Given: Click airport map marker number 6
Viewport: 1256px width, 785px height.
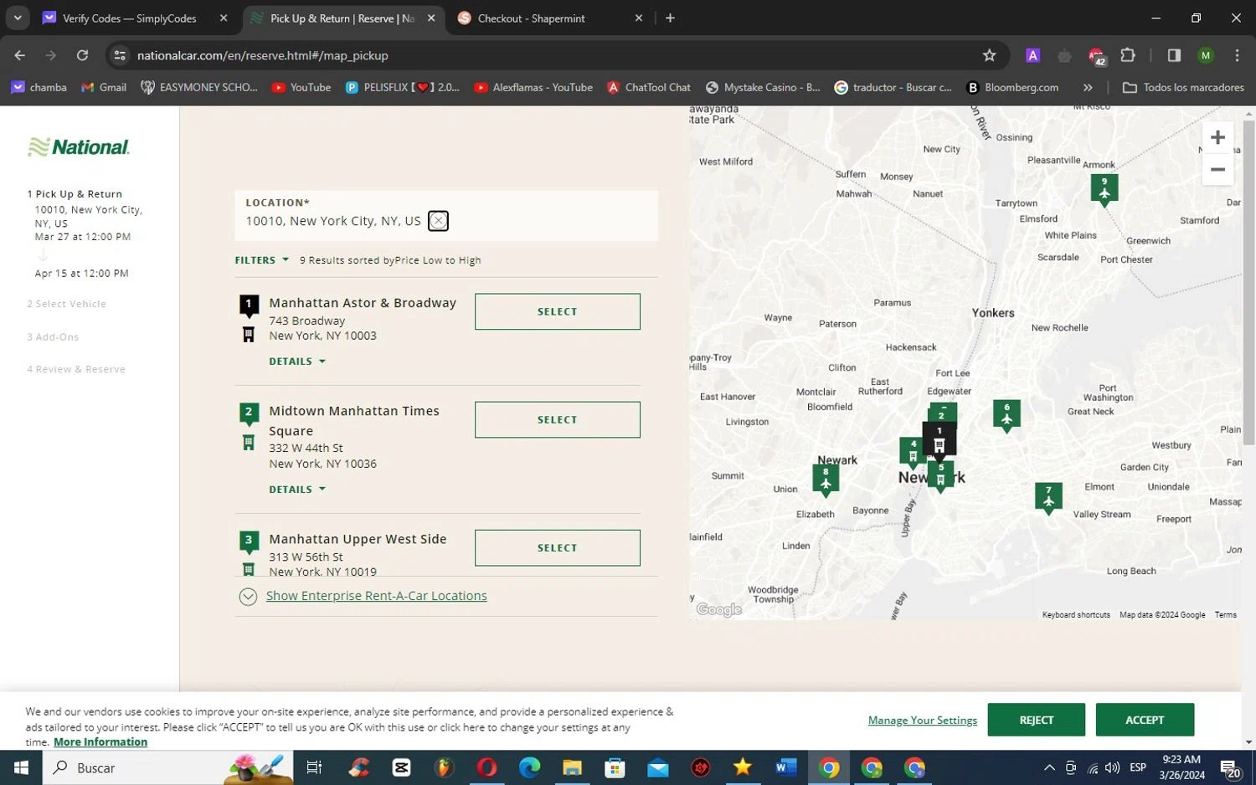Looking at the screenshot, I should pos(1006,414).
